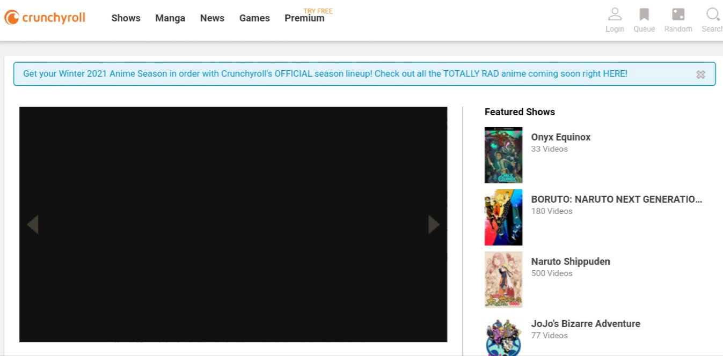Open the News menu item

click(212, 18)
